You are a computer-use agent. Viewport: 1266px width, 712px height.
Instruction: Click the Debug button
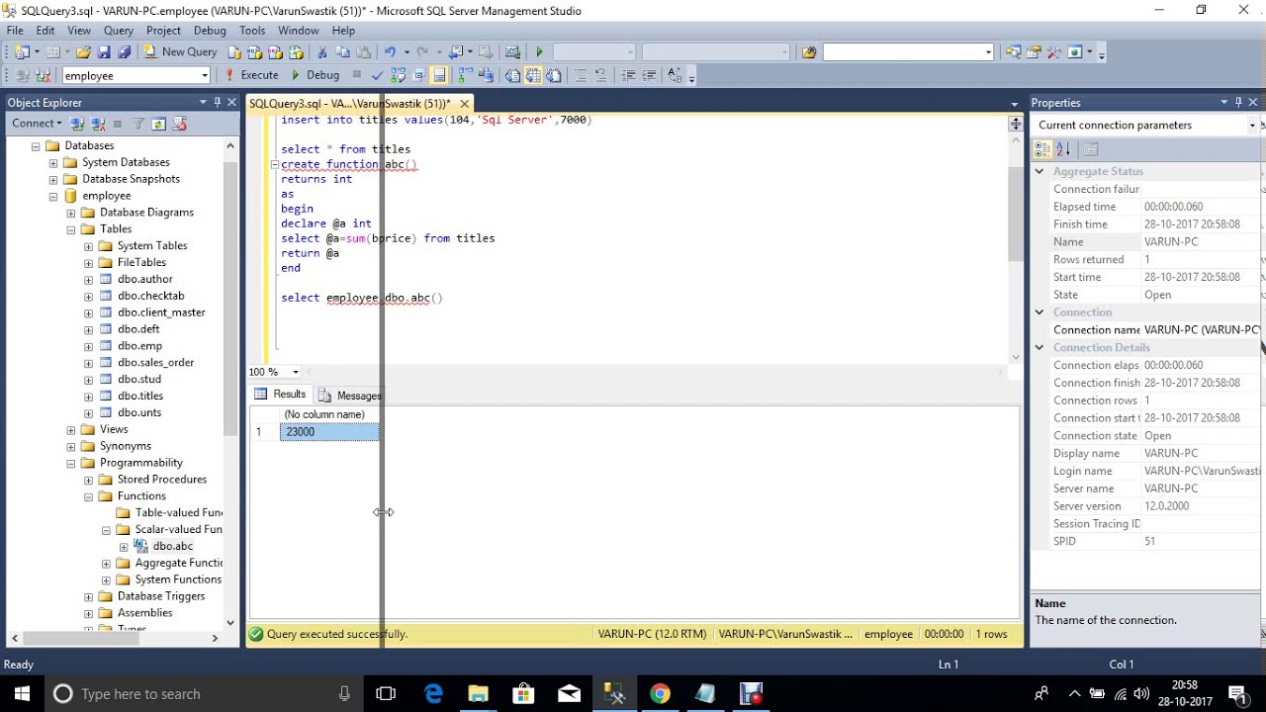click(316, 75)
